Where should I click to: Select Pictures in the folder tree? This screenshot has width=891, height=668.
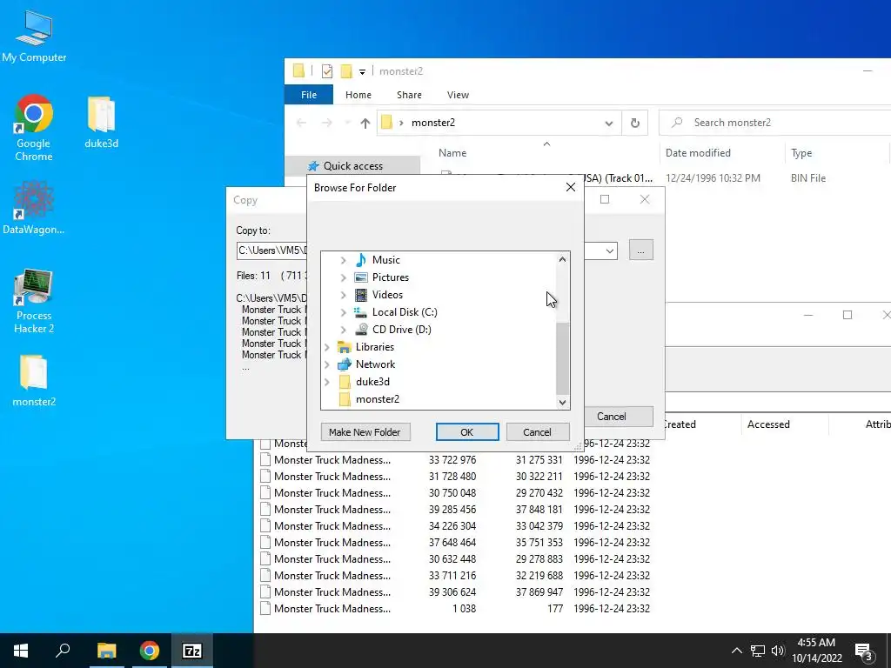click(x=391, y=277)
